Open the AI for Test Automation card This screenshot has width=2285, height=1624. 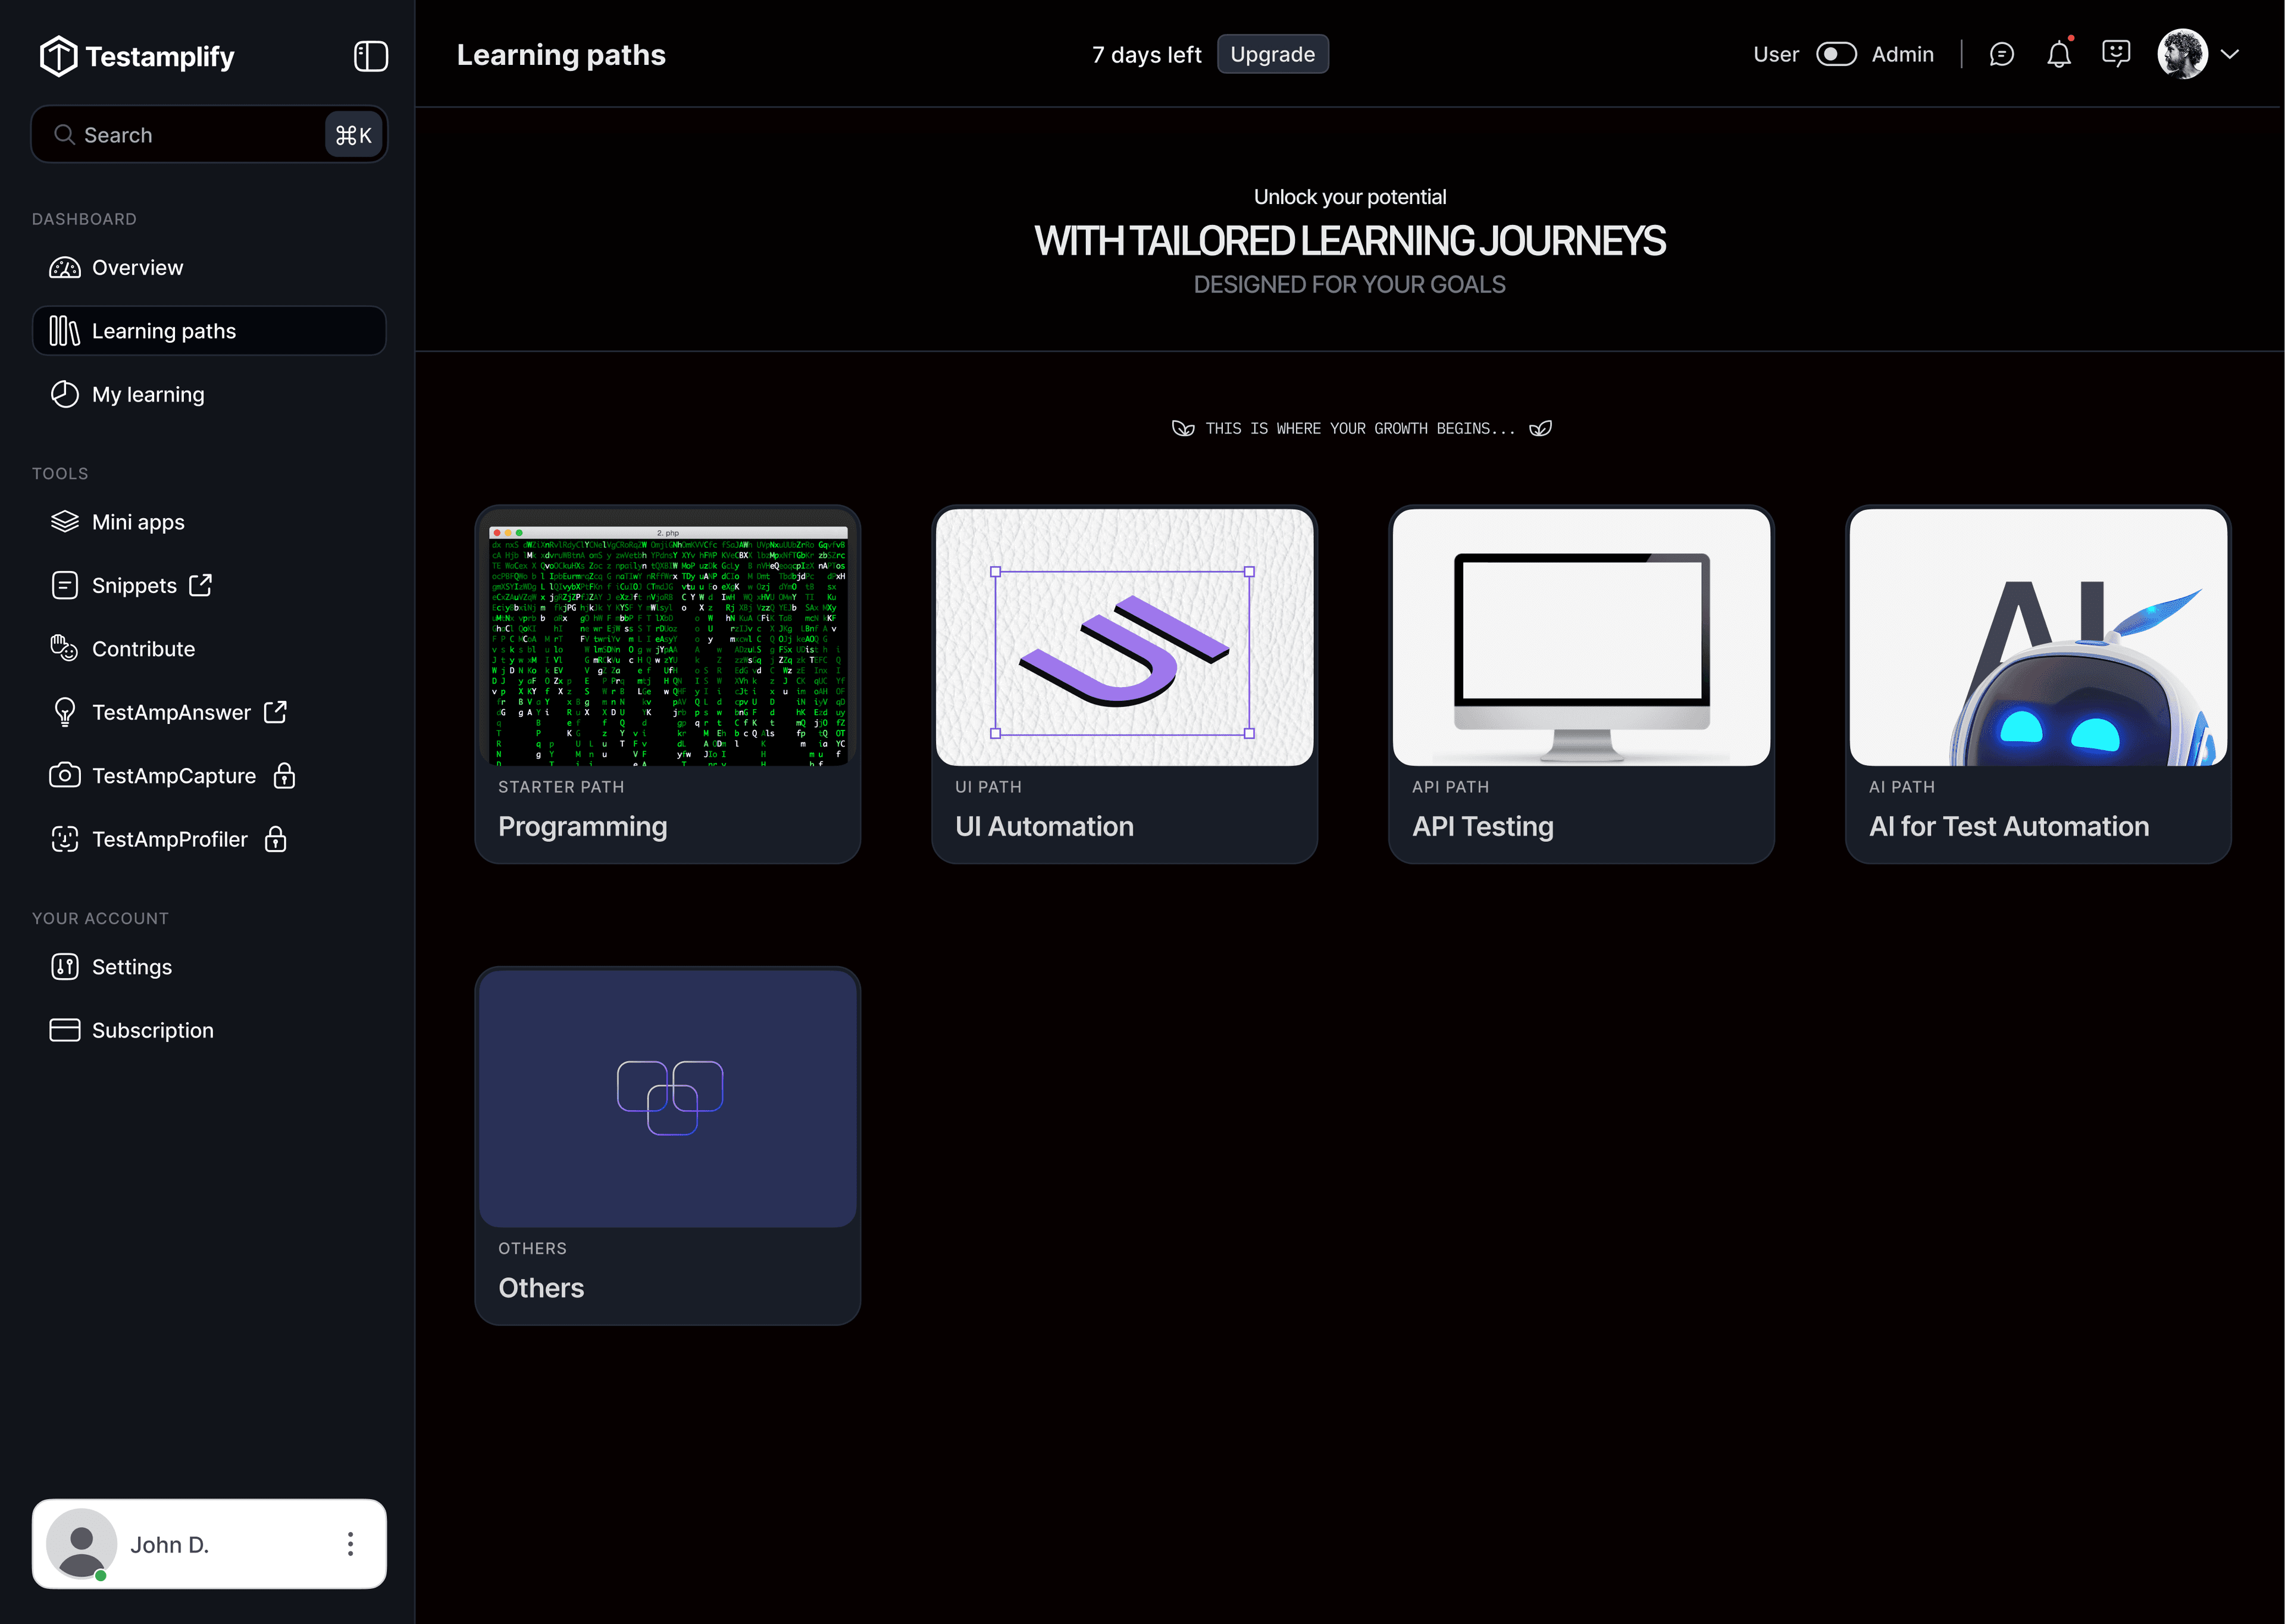(x=2038, y=684)
